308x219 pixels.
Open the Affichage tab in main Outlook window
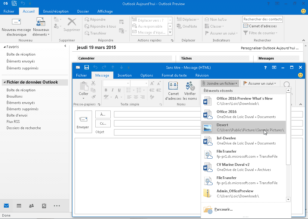coord(105,11)
